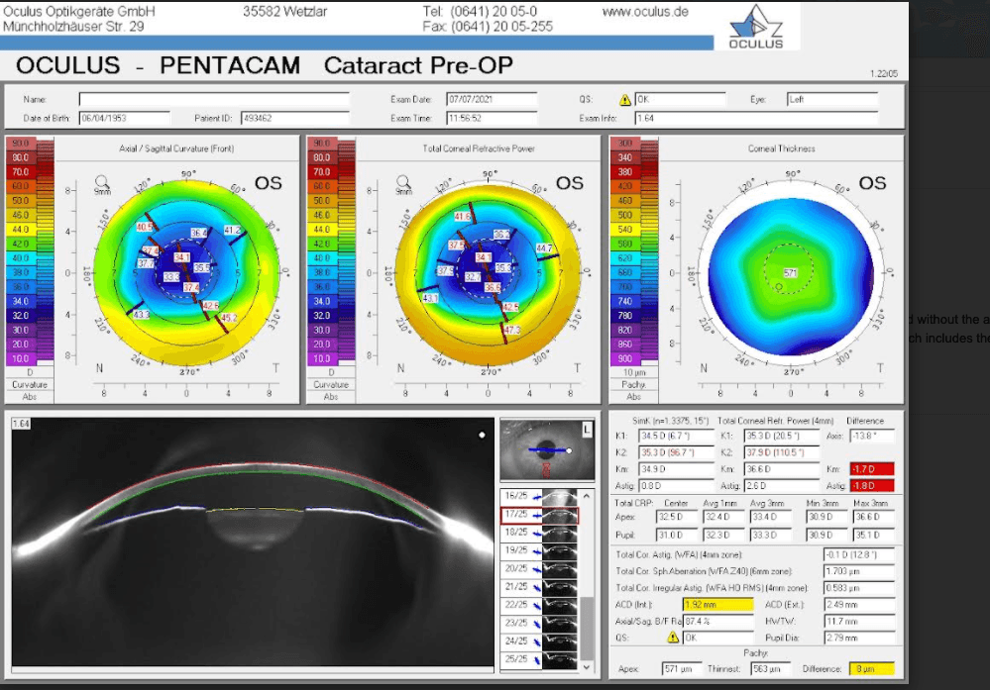Screen dimensions: 990x690
Task: Click the empty Name input field
Action: (214, 100)
